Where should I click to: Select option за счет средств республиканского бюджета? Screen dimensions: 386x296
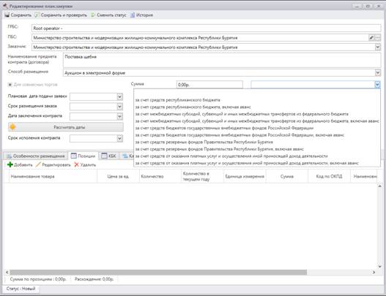point(177,100)
